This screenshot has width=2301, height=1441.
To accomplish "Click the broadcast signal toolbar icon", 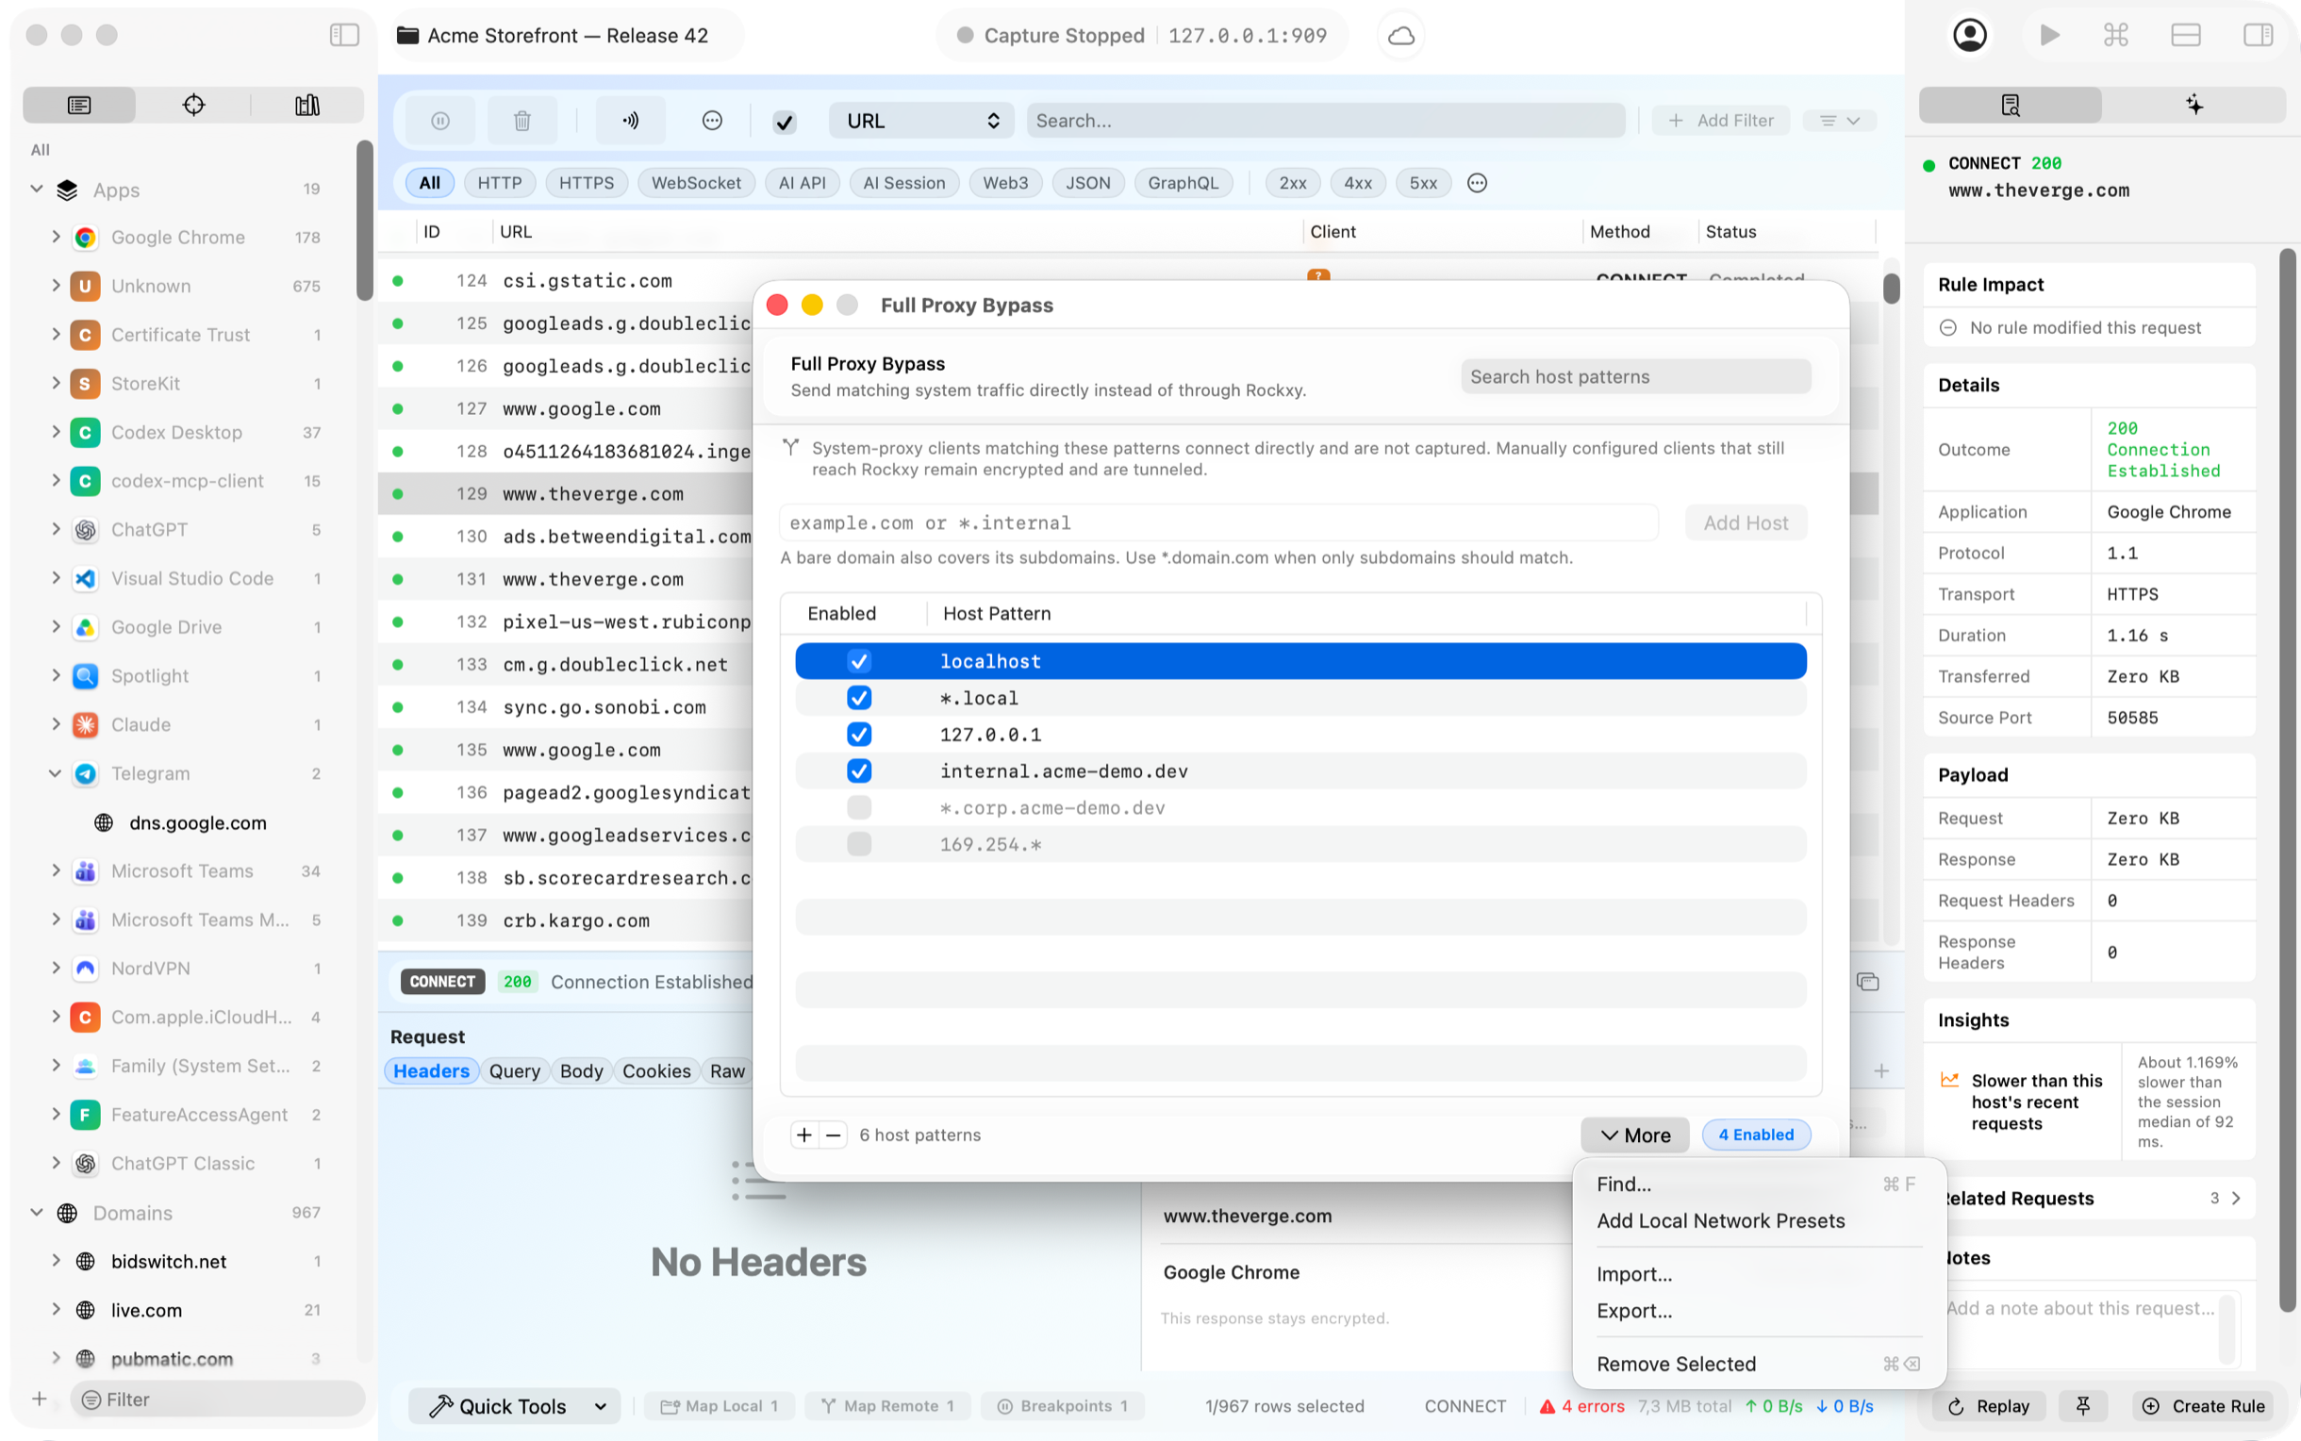I will (631, 121).
